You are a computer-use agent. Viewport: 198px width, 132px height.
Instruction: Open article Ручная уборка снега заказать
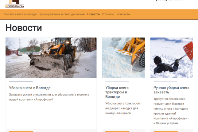(x=171, y=90)
